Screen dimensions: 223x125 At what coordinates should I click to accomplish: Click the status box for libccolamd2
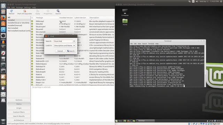[x=32, y=32]
